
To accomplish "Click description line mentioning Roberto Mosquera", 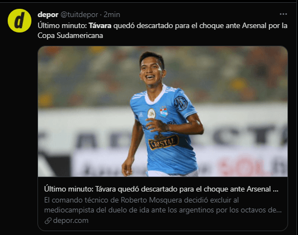I will [x=142, y=200].
